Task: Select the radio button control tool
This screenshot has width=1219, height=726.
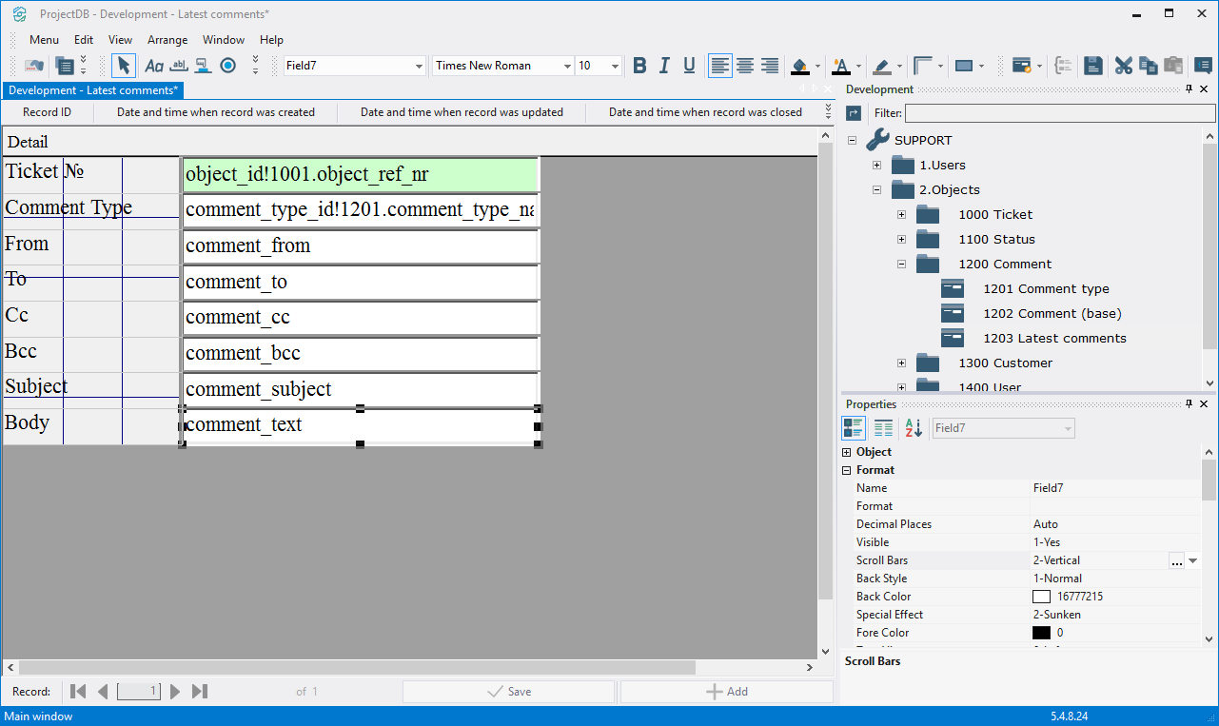Action: 227,66
